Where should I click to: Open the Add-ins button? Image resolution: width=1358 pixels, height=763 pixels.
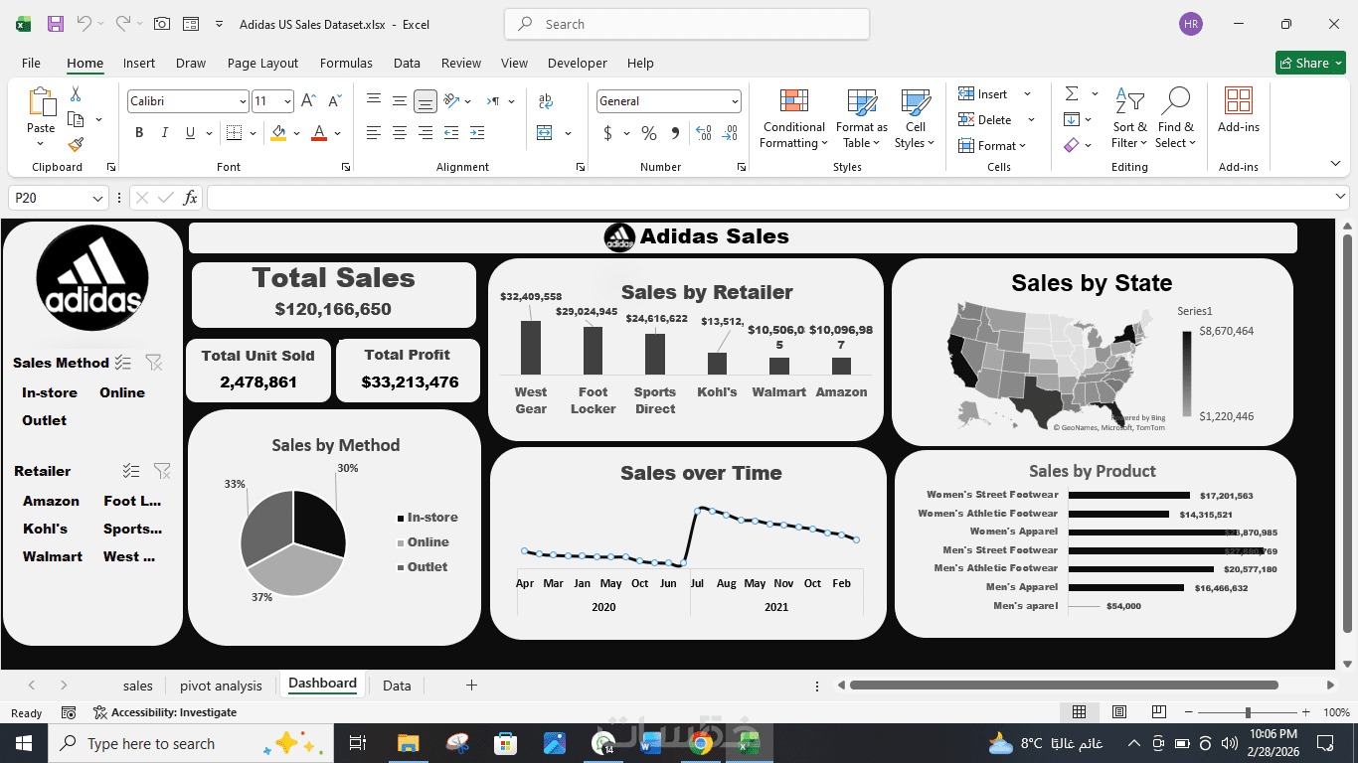1239,109
